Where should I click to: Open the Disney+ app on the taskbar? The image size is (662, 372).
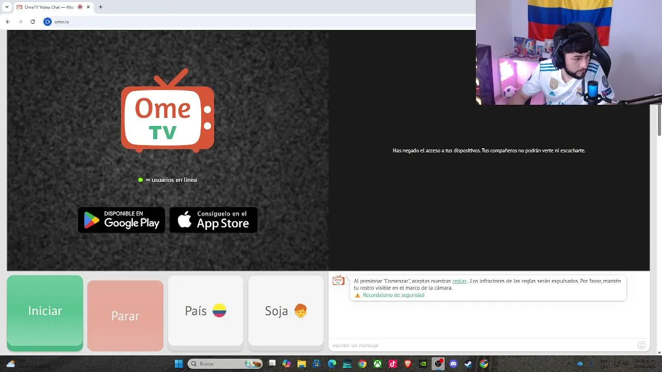point(348,364)
